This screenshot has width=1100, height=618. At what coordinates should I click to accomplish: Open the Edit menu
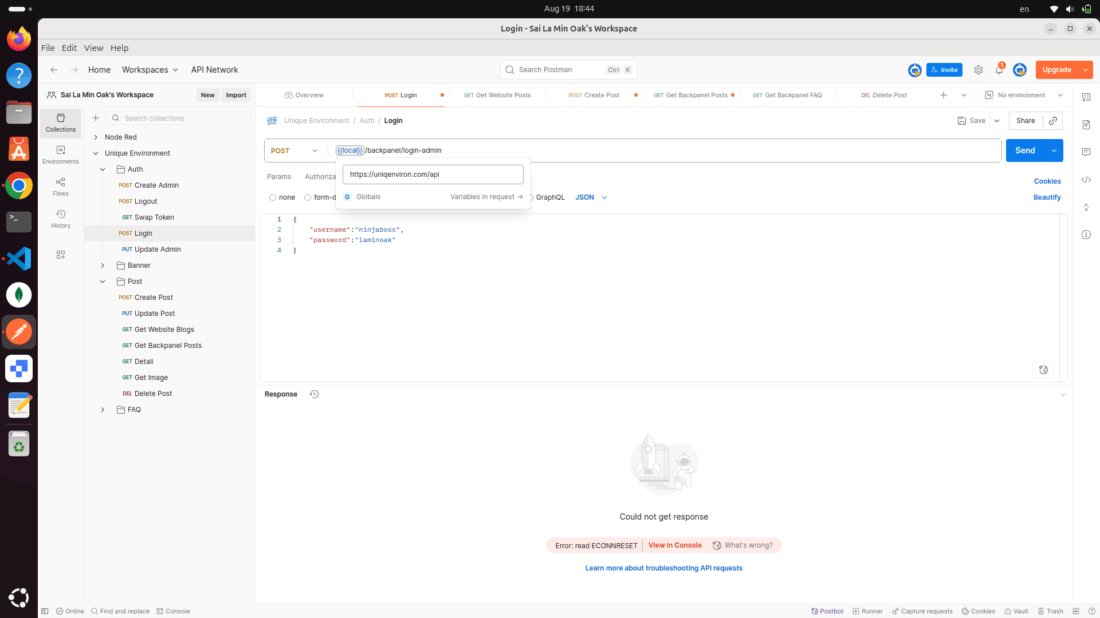(x=69, y=48)
